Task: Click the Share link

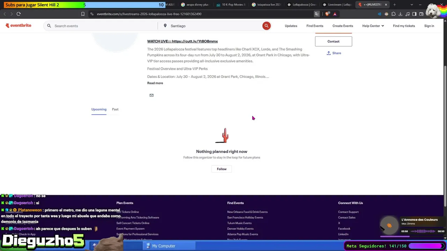Action: (x=334, y=53)
